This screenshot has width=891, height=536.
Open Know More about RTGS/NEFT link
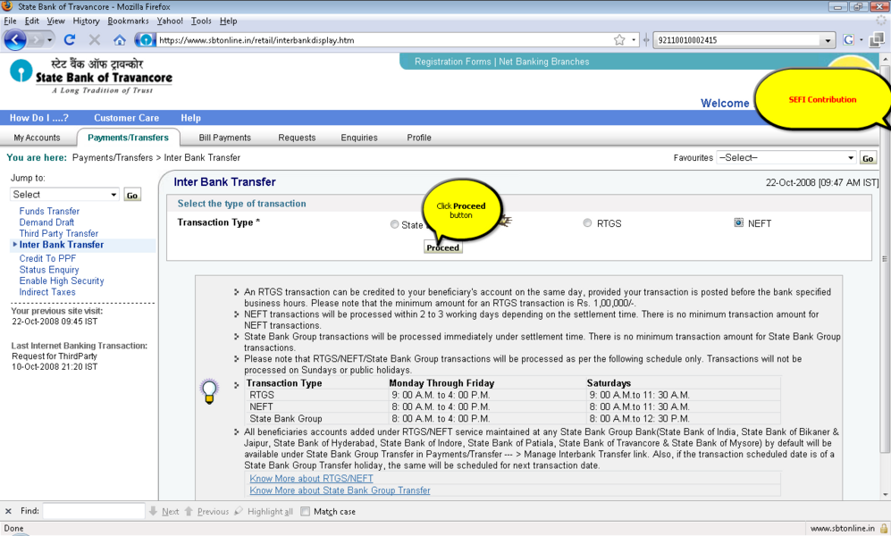311,479
